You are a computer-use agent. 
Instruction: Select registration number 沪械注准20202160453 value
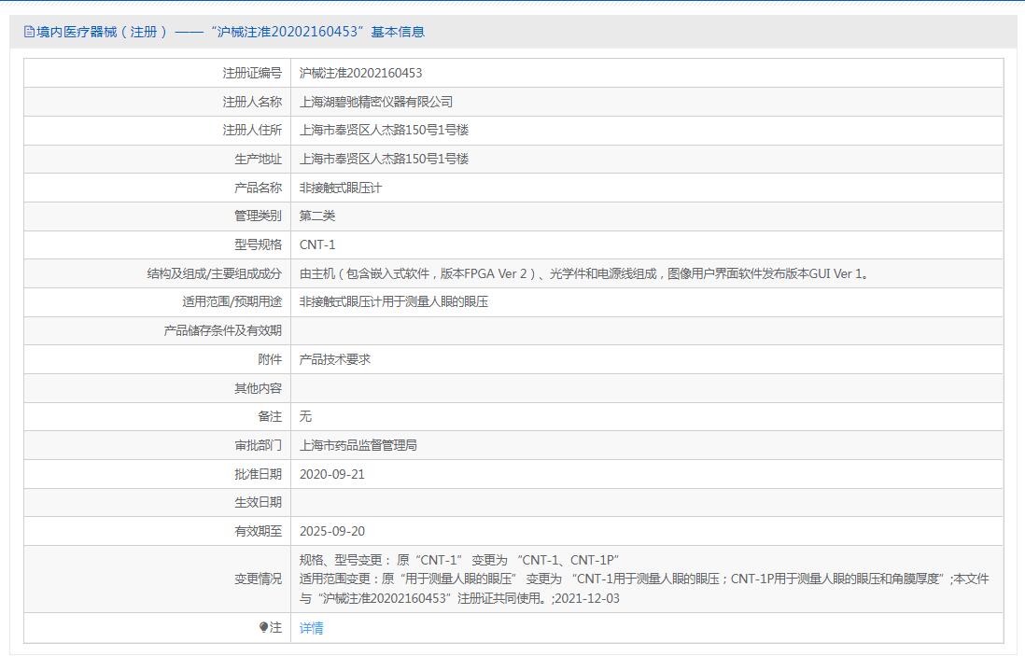click(x=361, y=73)
